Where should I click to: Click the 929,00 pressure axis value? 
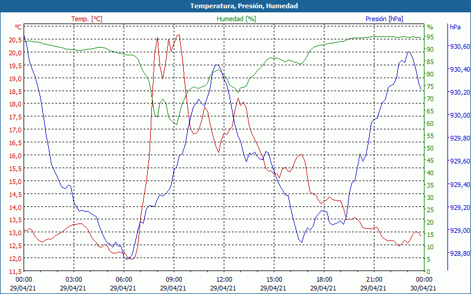[460, 230]
